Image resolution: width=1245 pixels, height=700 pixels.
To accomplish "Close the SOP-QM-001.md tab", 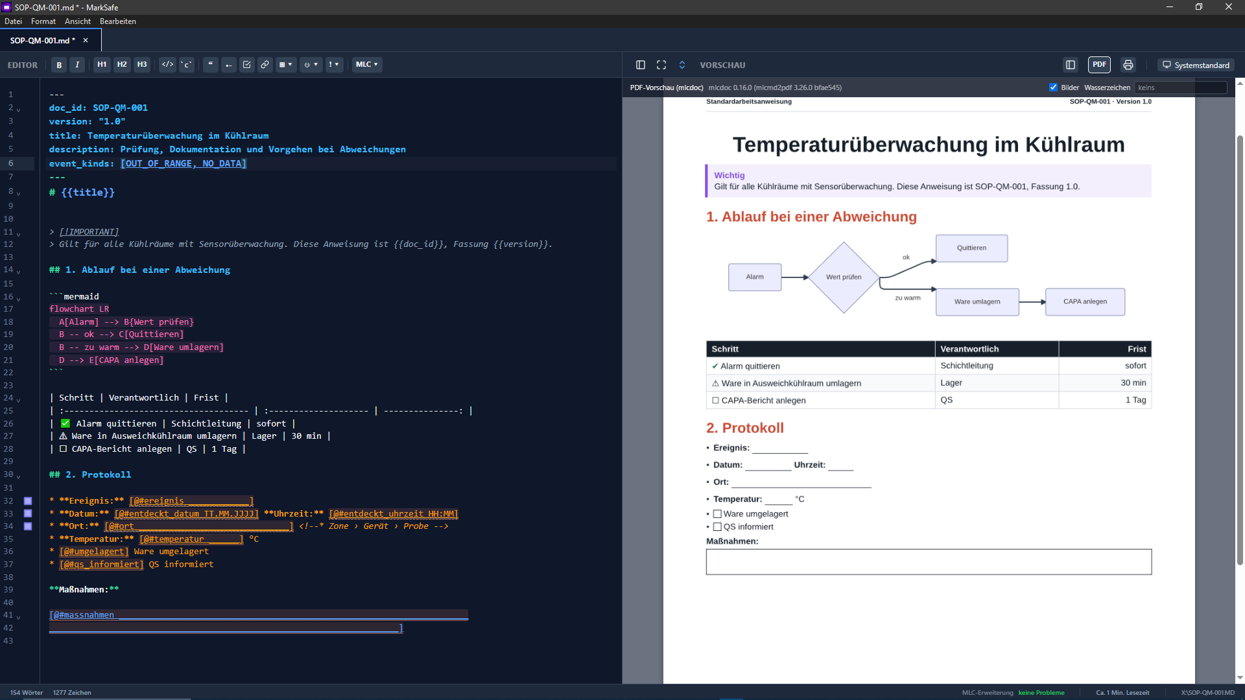I will coord(86,40).
